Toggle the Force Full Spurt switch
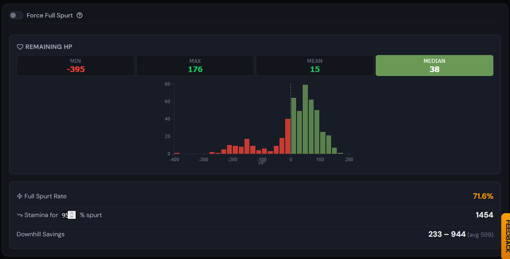The image size is (510, 259). pos(16,15)
